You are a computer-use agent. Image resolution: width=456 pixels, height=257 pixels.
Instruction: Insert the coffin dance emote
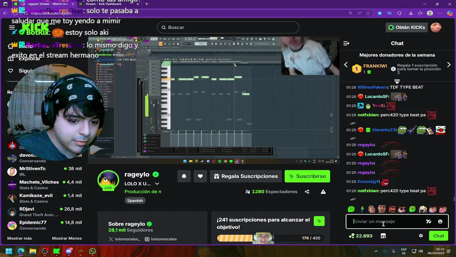tap(423, 209)
